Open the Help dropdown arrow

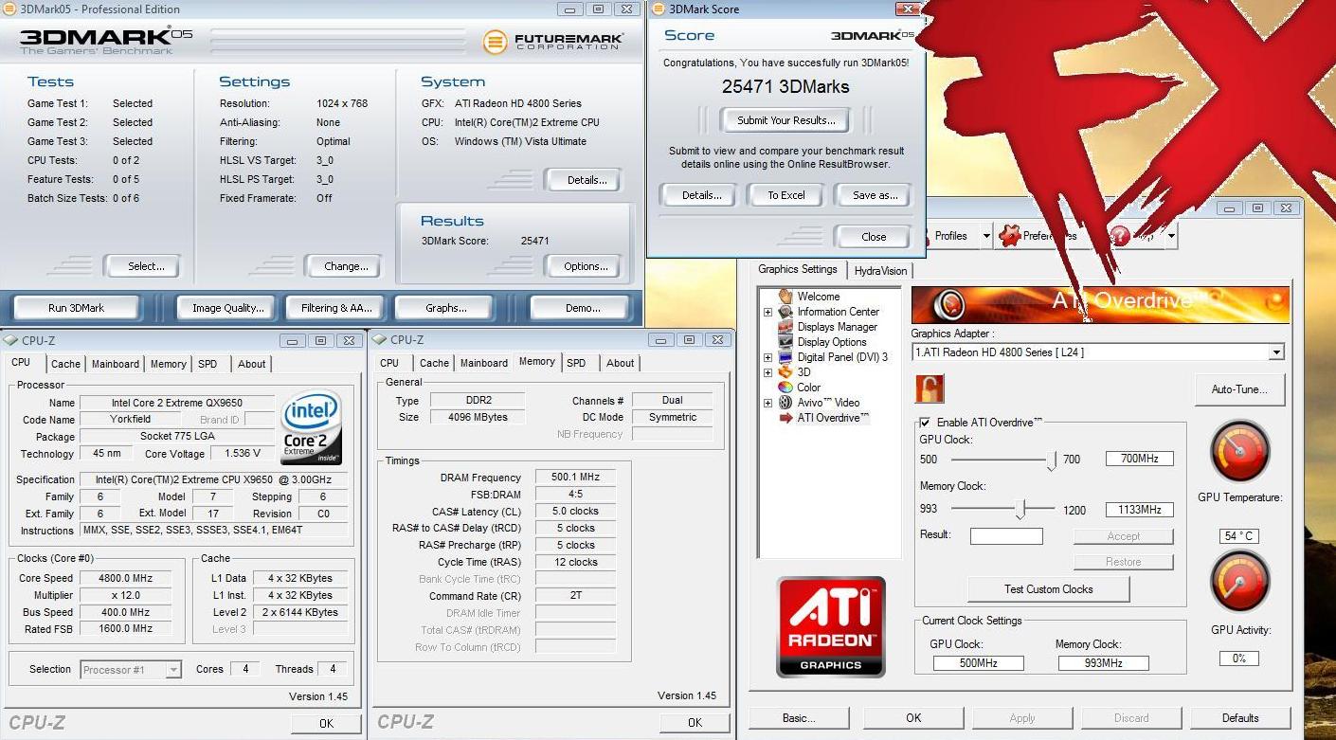(1171, 236)
